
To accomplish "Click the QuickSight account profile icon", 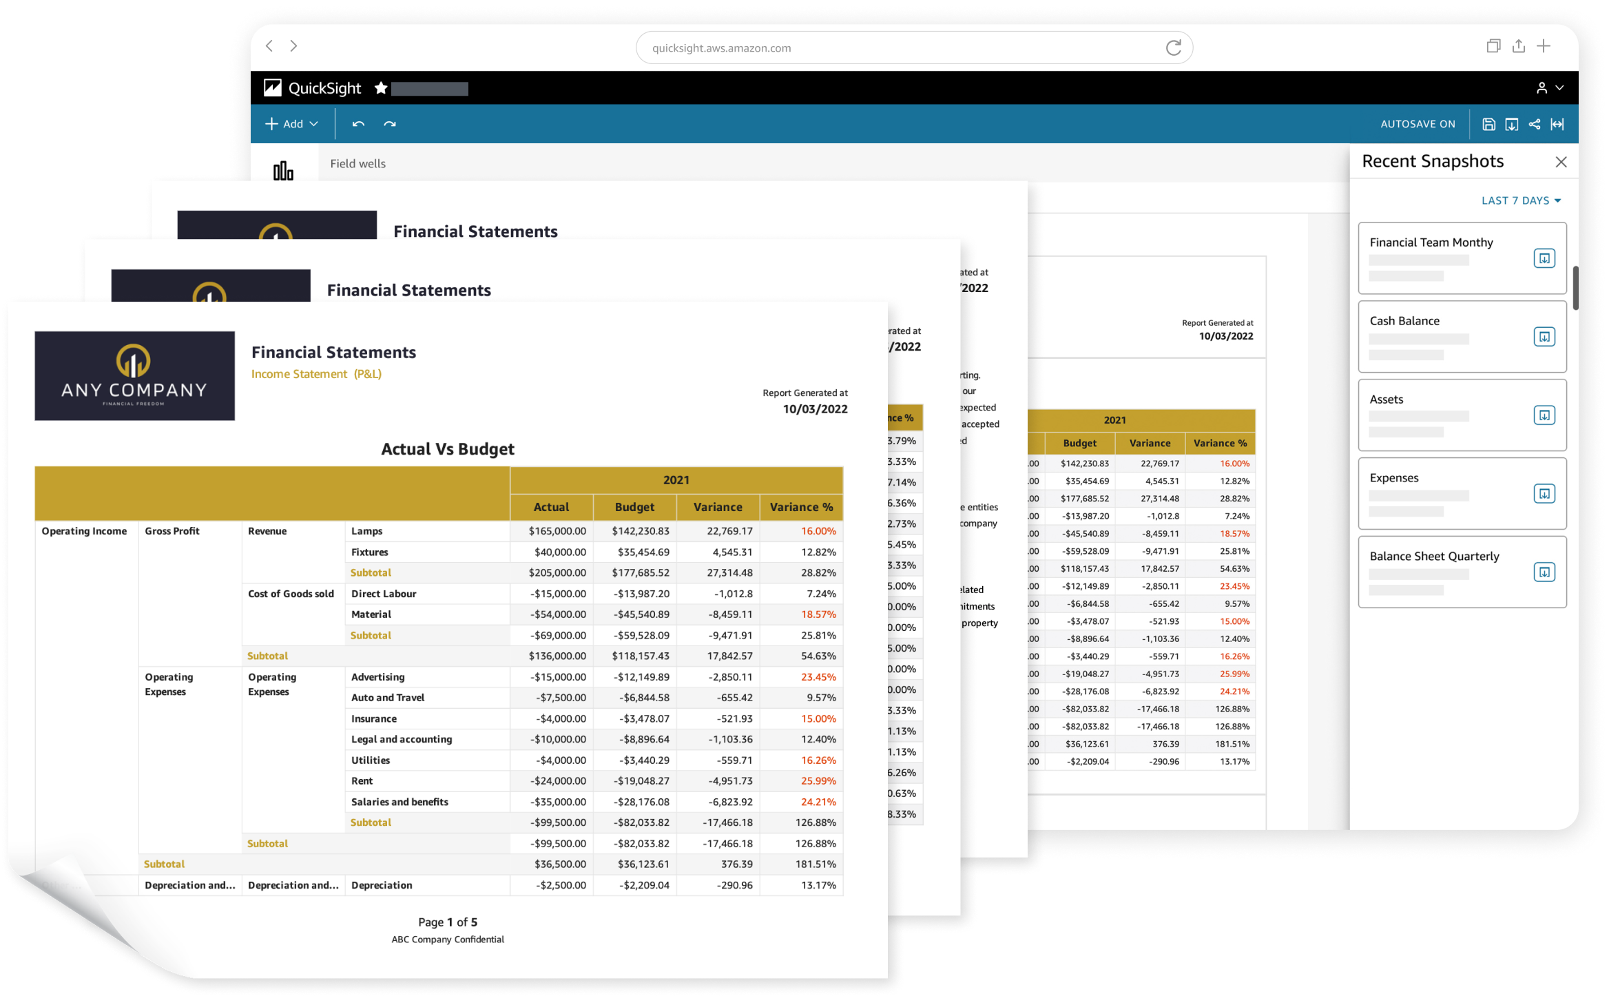I will [x=1541, y=88].
